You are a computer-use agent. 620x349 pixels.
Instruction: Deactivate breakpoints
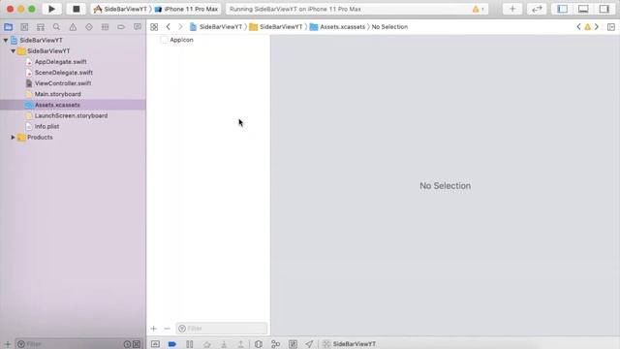point(172,344)
